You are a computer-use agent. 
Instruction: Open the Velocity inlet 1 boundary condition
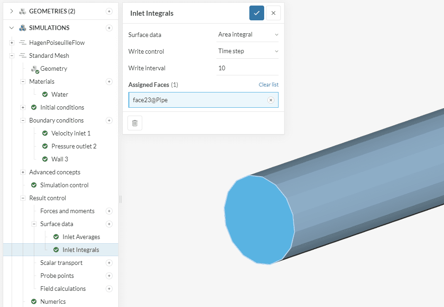70,133
